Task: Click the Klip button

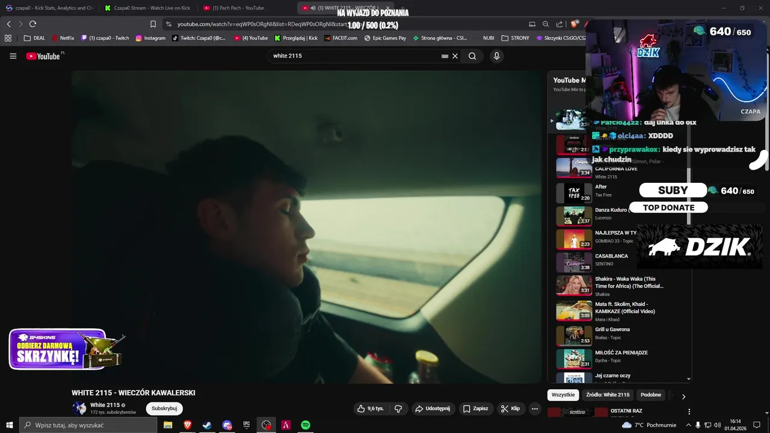Action: tap(510, 408)
